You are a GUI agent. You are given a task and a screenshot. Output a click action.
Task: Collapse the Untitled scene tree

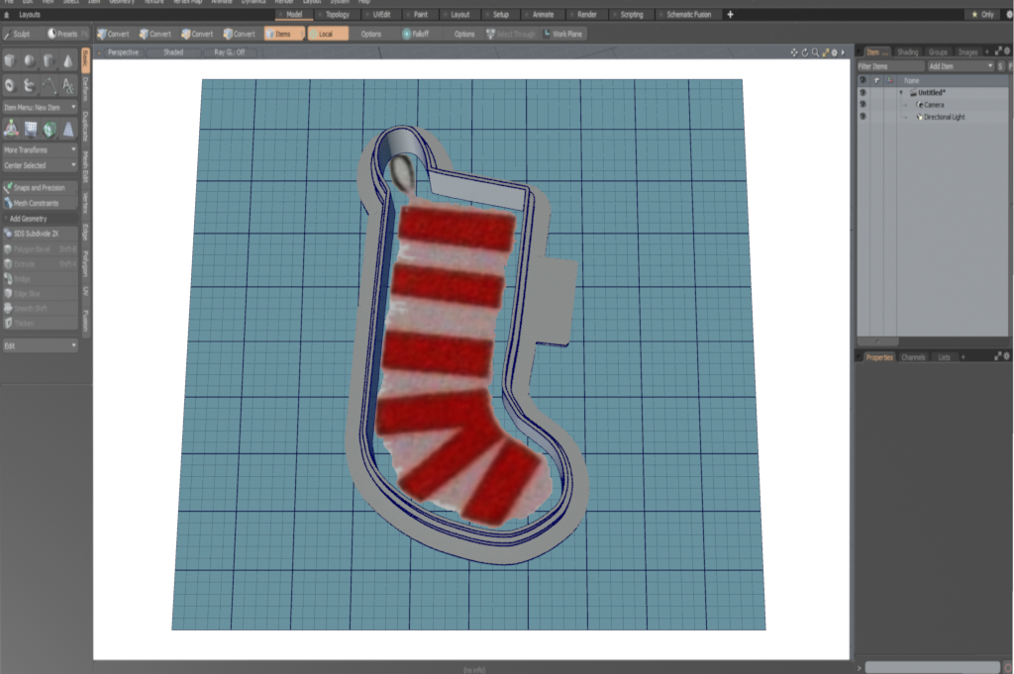pos(901,92)
